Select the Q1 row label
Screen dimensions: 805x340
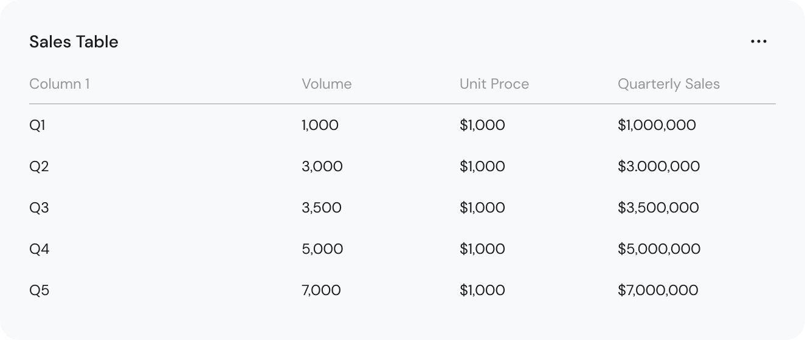tap(37, 126)
